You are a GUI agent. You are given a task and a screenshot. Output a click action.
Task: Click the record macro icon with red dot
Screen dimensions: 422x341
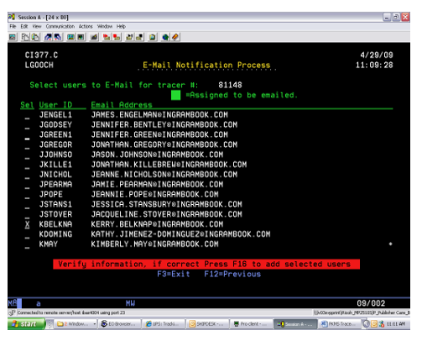(x=107, y=37)
